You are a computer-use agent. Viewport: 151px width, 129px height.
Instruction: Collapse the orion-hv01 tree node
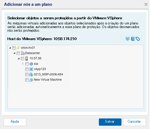10,48
